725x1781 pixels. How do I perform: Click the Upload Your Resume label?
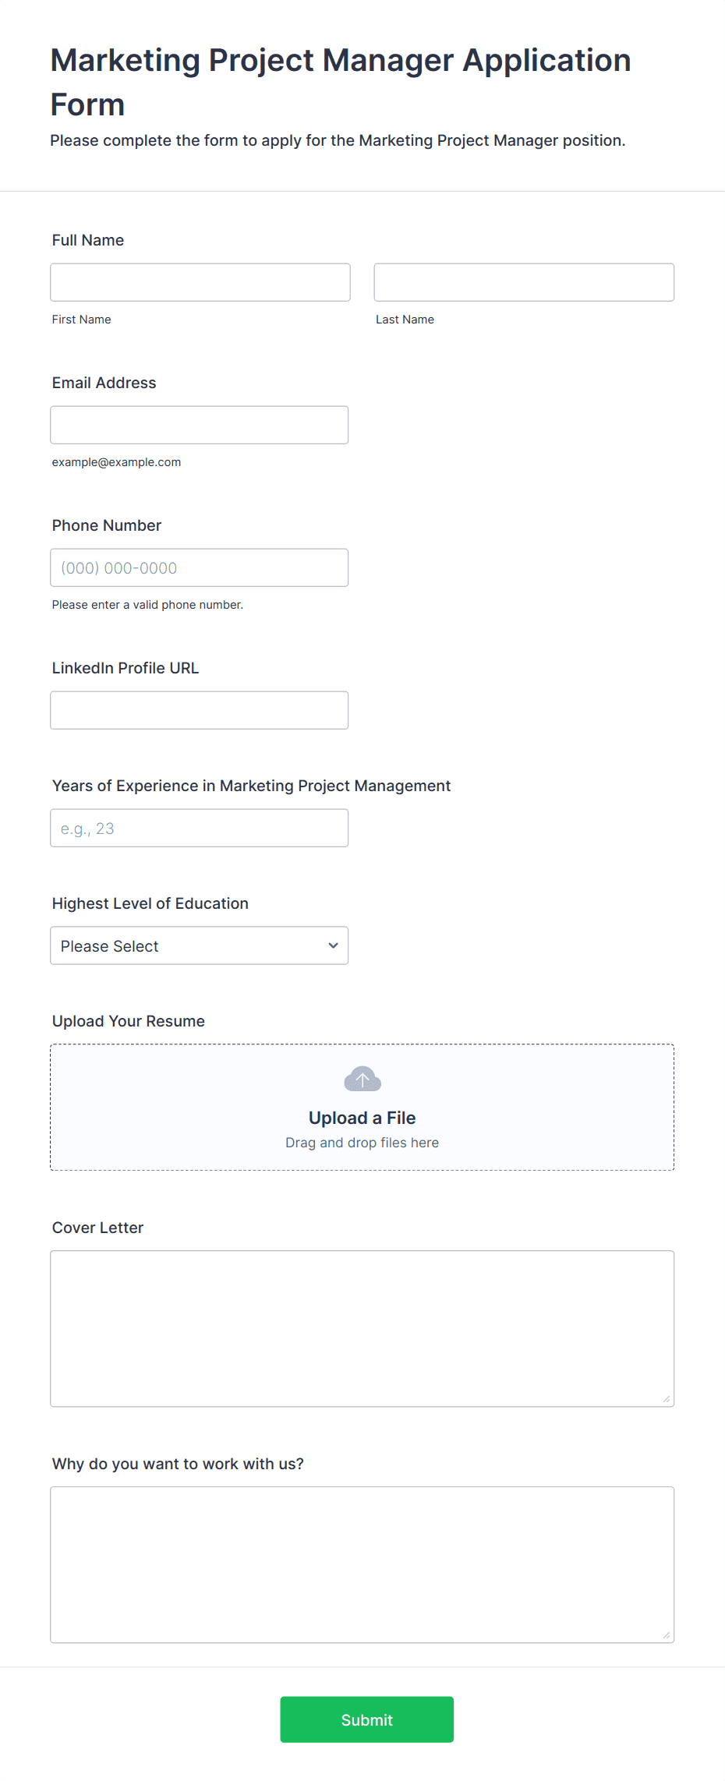coord(129,1021)
